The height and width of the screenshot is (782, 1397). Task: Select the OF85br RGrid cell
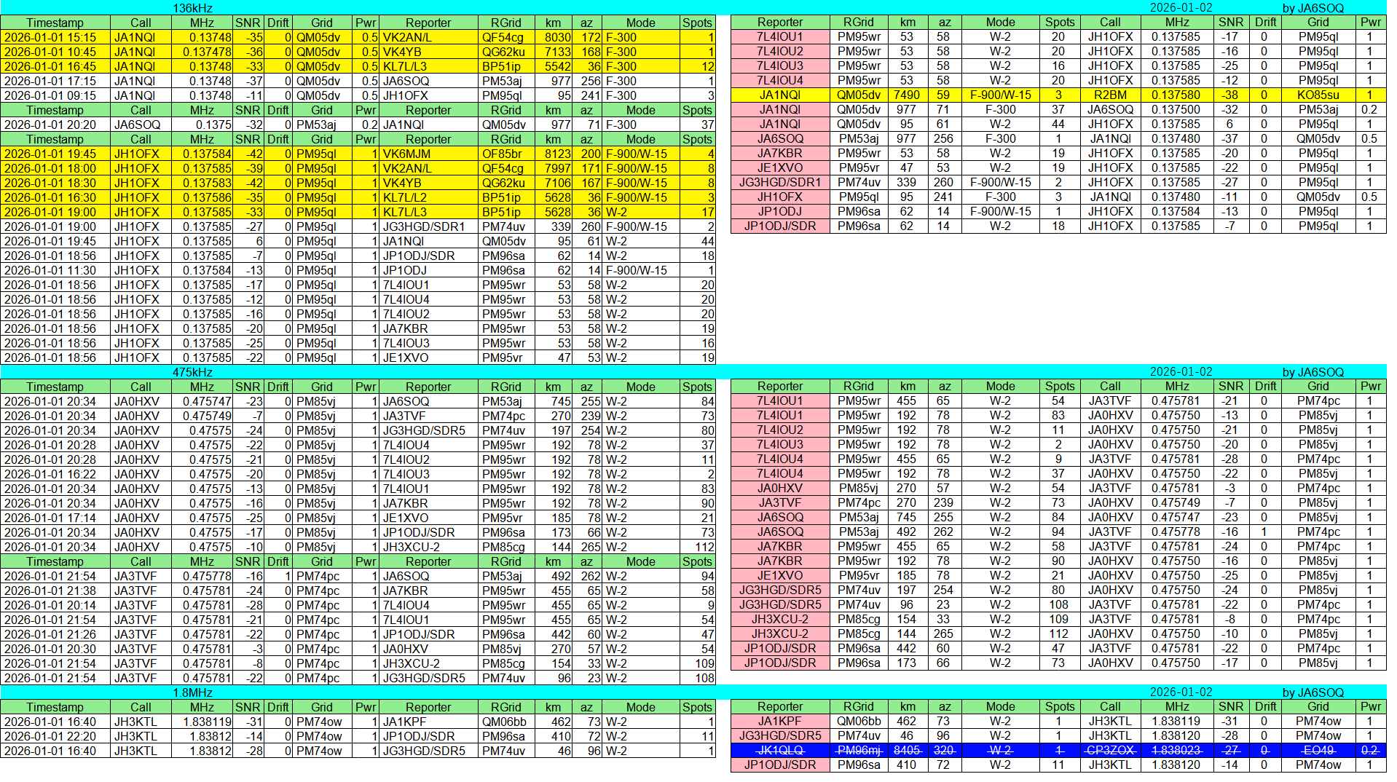click(505, 154)
